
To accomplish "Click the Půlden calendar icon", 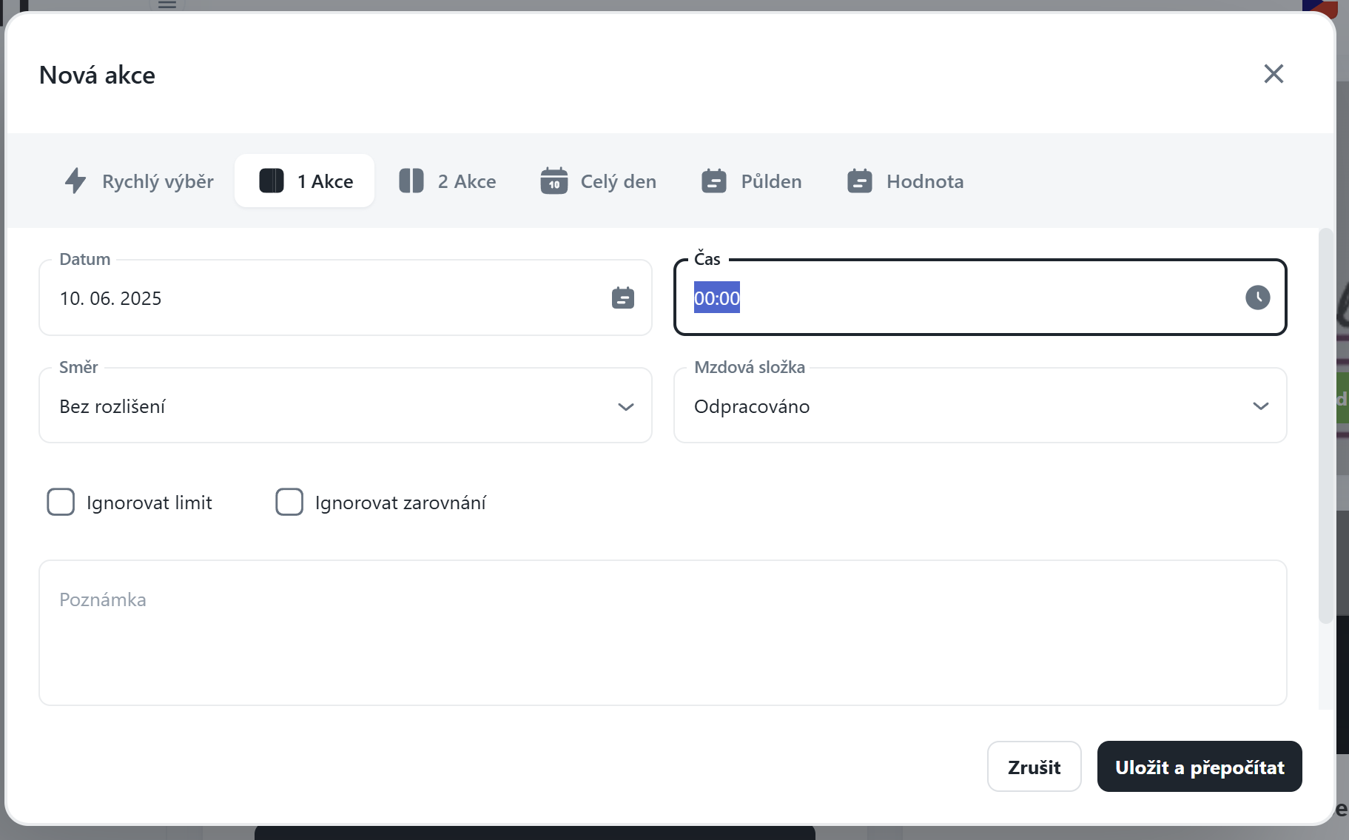I will click(x=714, y=181).
